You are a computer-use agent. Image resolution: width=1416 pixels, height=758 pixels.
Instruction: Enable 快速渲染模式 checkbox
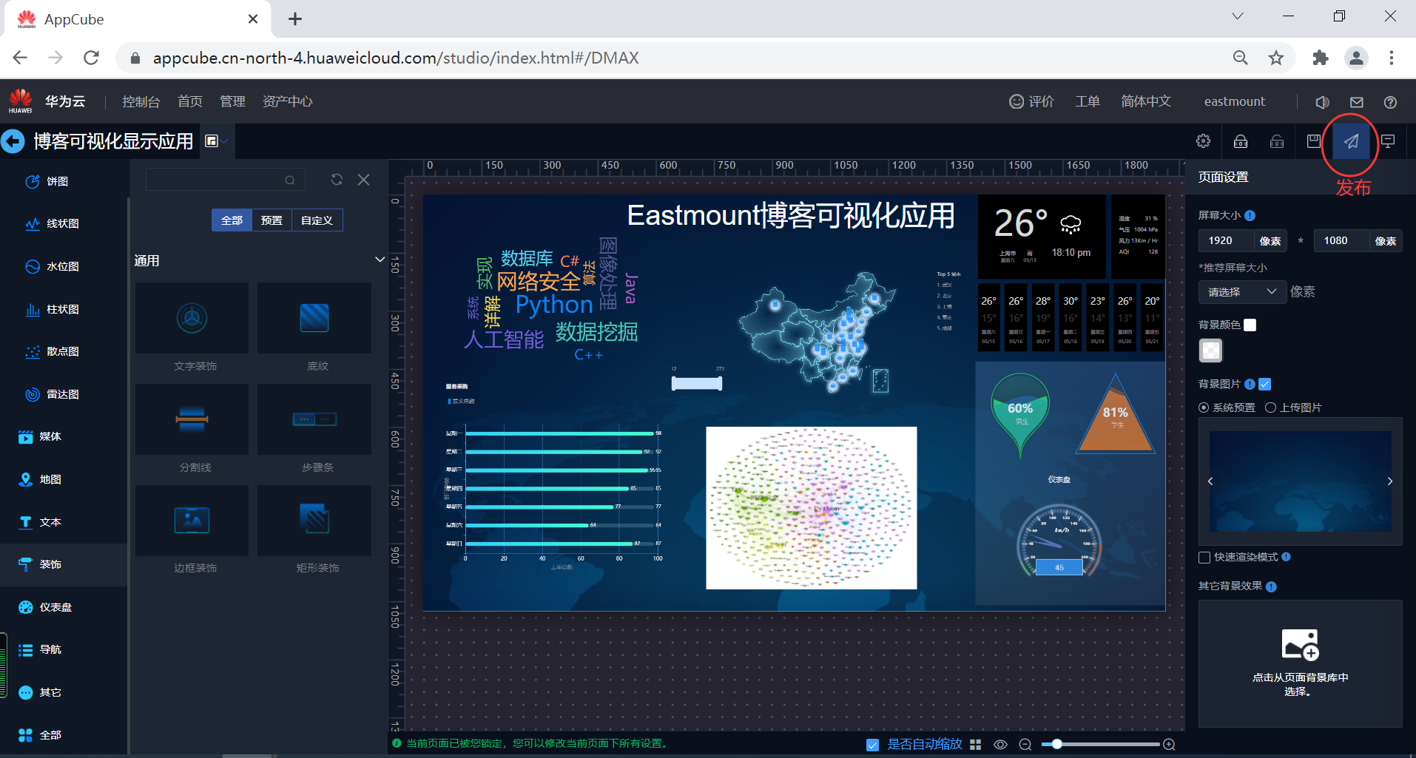(x=1204, y=557)
